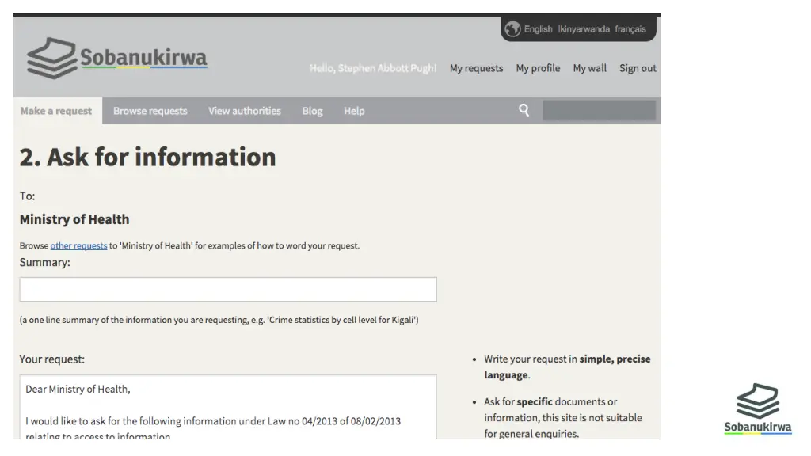Image resolution: width=811 pixels, height=456 pixels.
Task: Open My profile page
Action: pyautogui.click(x=538, y=68)
